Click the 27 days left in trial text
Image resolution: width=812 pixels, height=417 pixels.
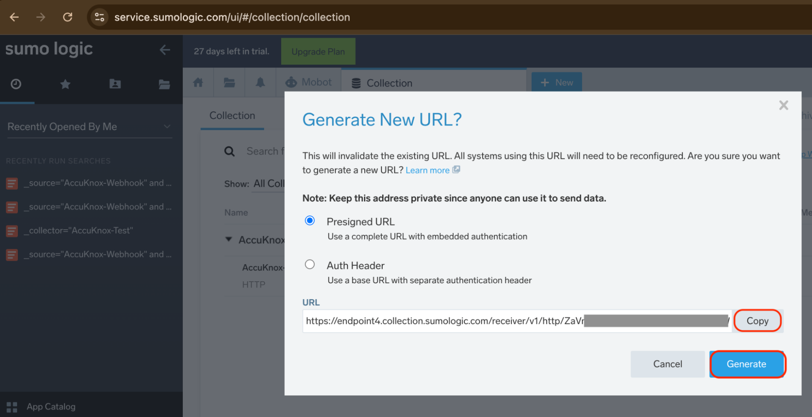pos(232,52)
